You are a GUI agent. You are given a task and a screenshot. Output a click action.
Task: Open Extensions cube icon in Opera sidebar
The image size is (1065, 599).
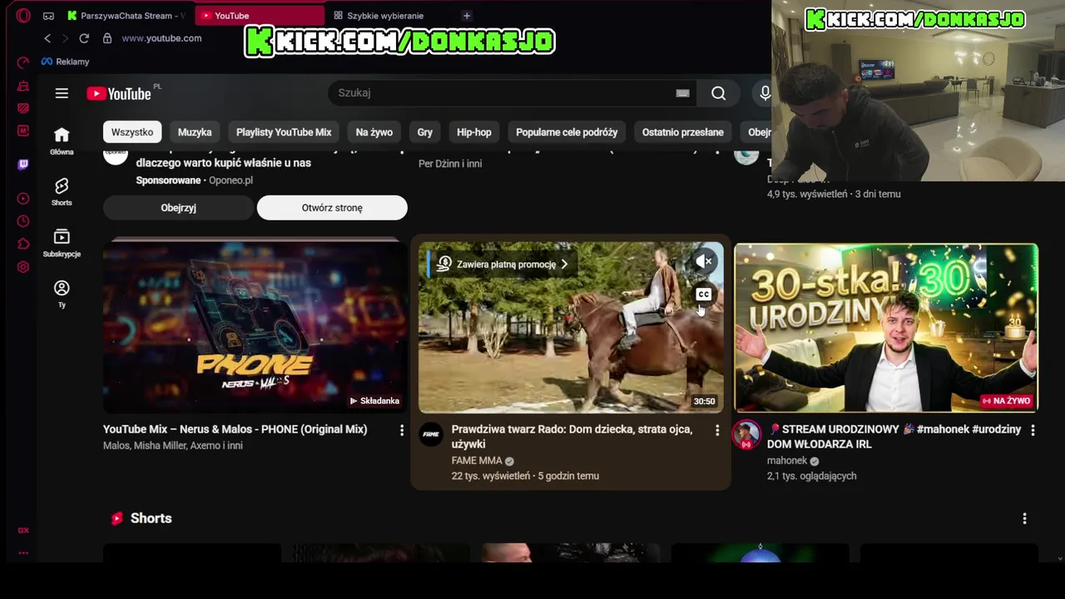click(x=23, y=244)
